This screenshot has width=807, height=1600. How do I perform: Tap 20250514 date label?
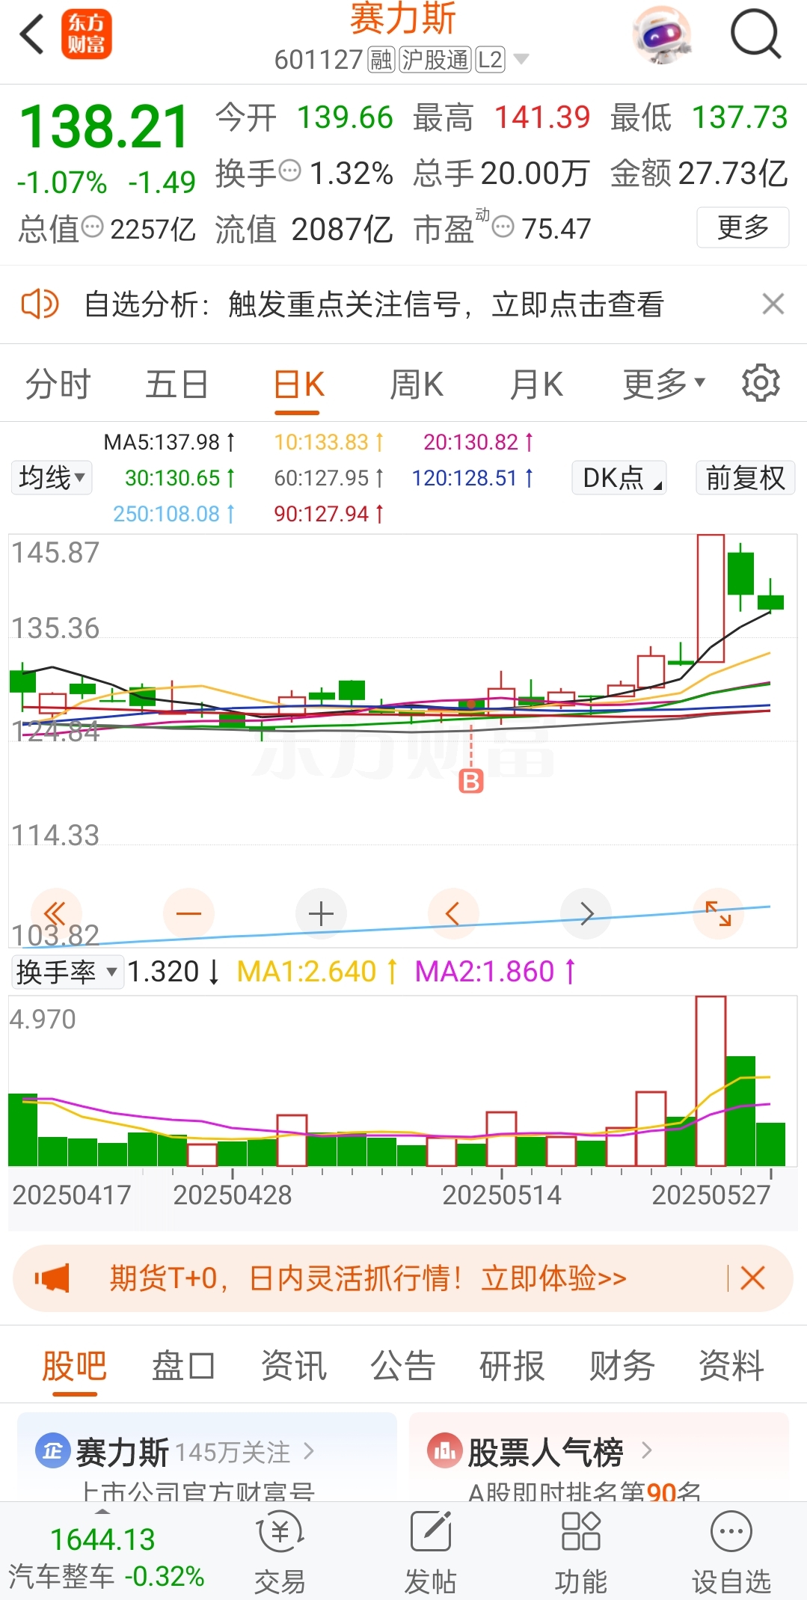point(501,1195)
